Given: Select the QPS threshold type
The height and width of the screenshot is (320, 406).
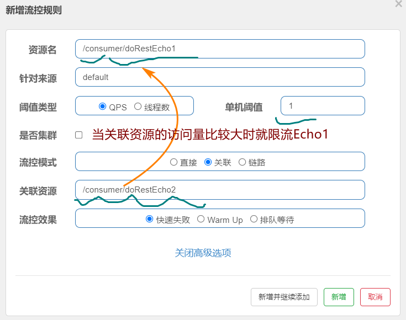Looking at the screenshot, I should 103,106.
